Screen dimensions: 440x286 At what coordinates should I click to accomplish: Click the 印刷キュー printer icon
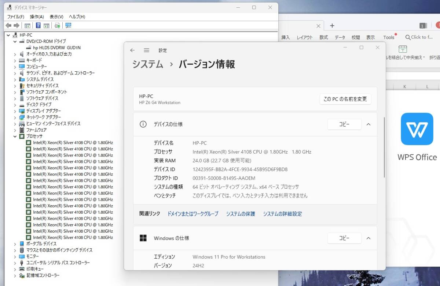coord(22,269)
